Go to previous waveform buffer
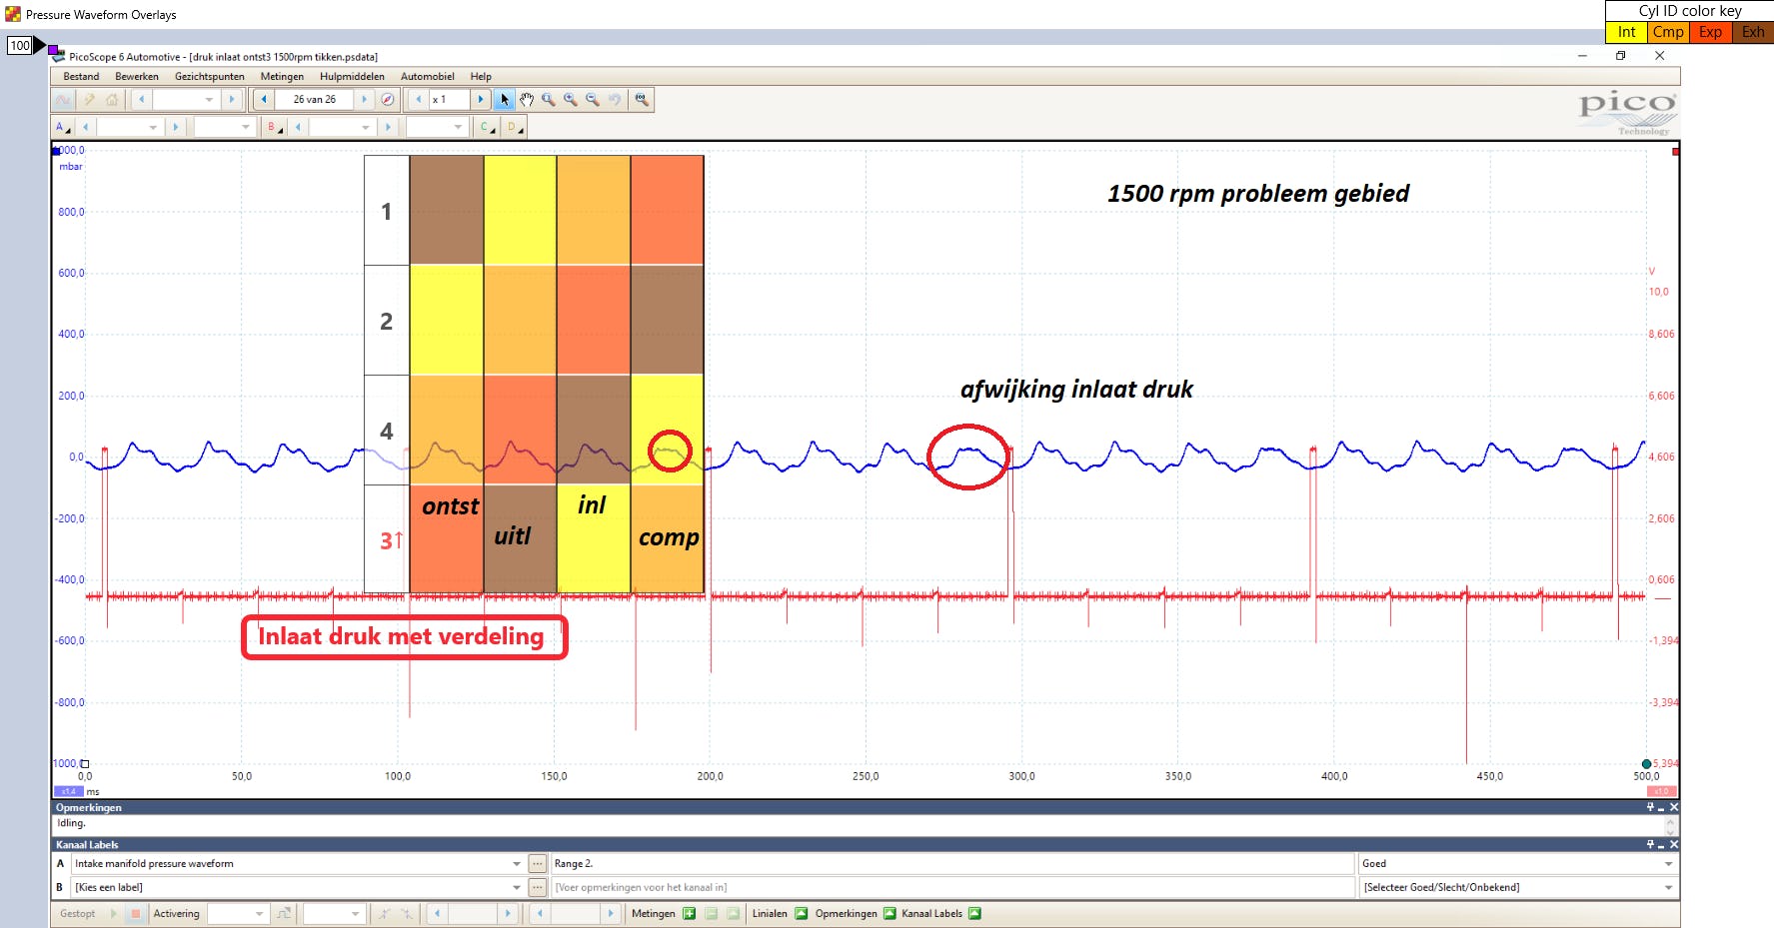 tap(264, 100)
